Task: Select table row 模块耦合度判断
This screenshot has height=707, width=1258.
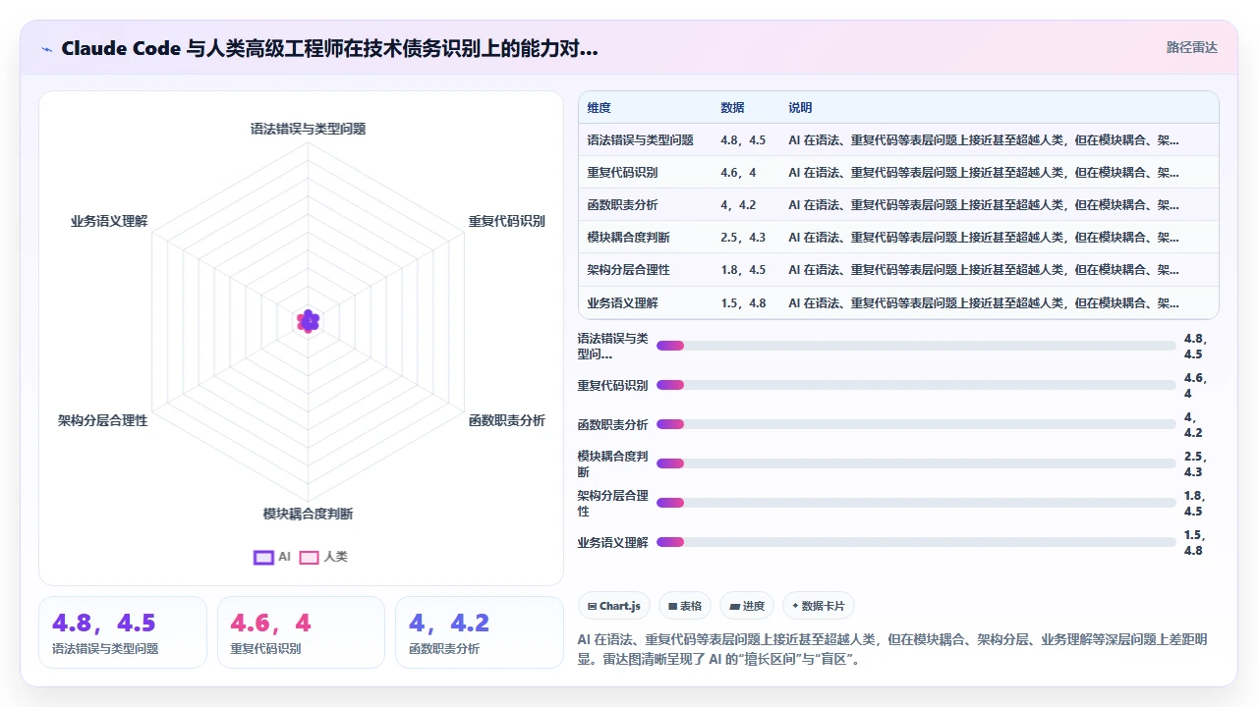Action: tap(898, 238)
